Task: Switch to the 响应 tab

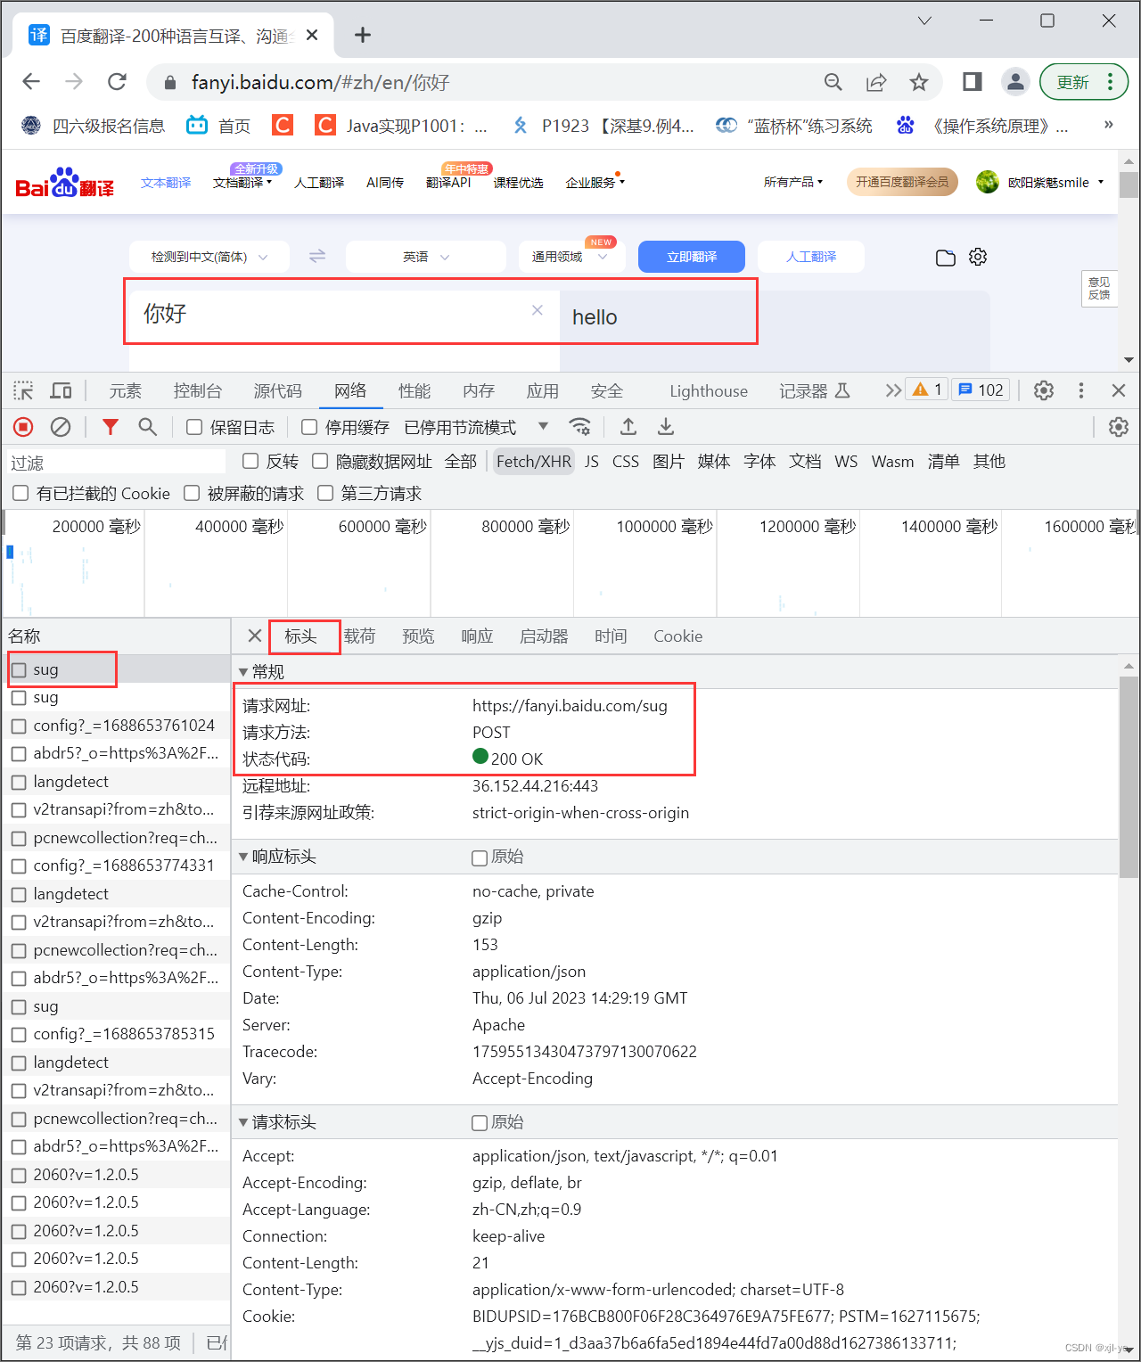Action: (477, 636)
